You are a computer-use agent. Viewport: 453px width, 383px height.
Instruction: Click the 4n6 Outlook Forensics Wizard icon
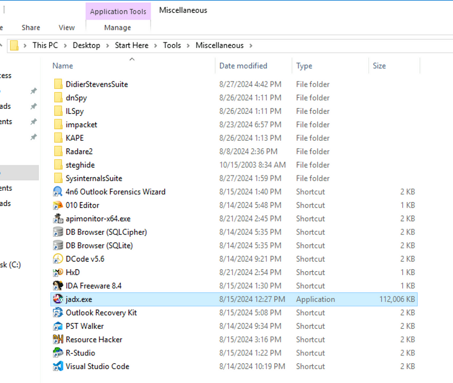[x=58, y=192]
